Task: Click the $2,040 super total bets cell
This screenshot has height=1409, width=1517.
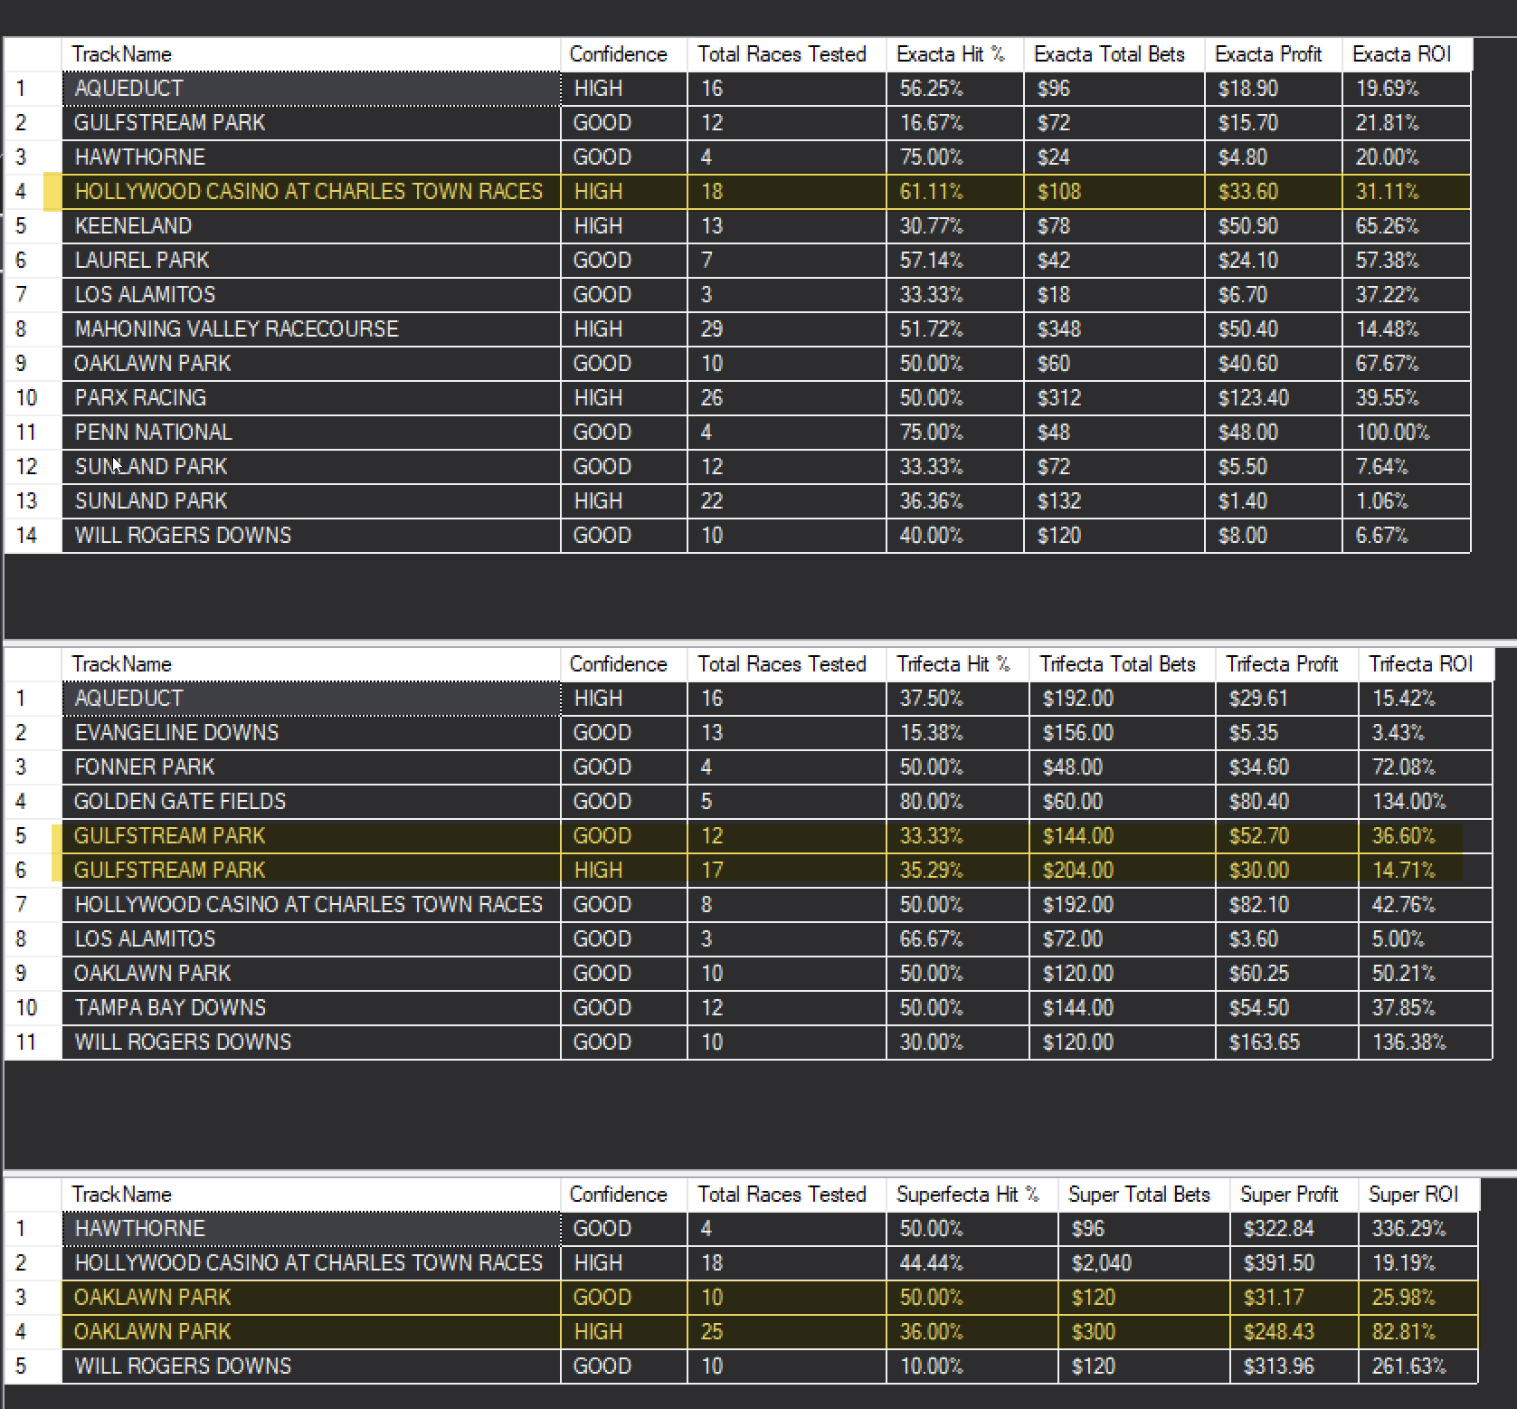Action: (x=1144, y=1263)
